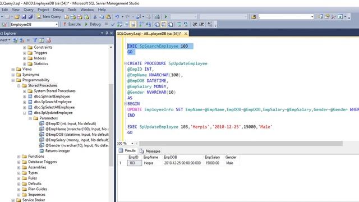359x202 pixels.
Task: Click the New Query toolbar button
Action: (49, 17)
